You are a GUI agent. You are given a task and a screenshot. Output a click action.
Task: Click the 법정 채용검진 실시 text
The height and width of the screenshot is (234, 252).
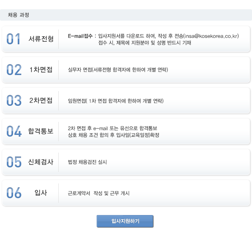87,162
